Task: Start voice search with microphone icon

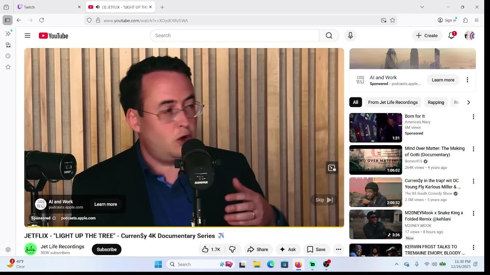Action: click(x=350, y=36)
